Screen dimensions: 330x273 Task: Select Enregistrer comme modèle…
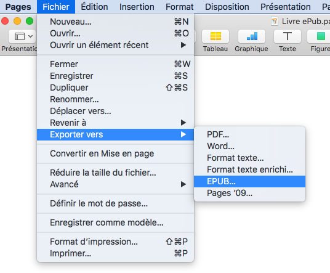pyautogui.click(x=115, y=222)
